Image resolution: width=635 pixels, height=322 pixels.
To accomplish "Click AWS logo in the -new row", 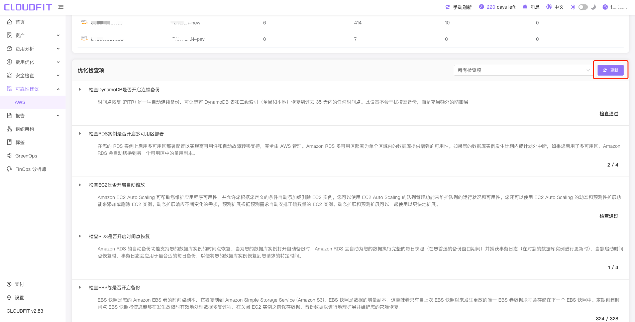I will click(84, 22).
